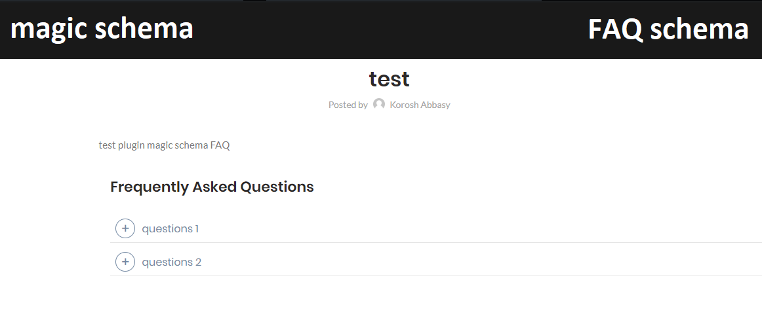Toggle the "questions 2" accordion label
Screen dimensions: 762x322
[x=172, y=262]
